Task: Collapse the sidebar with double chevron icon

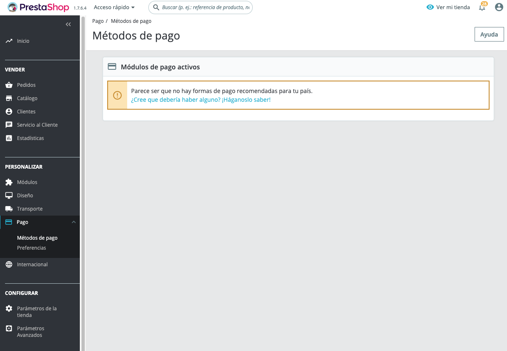Action: [x=69, y=25]
